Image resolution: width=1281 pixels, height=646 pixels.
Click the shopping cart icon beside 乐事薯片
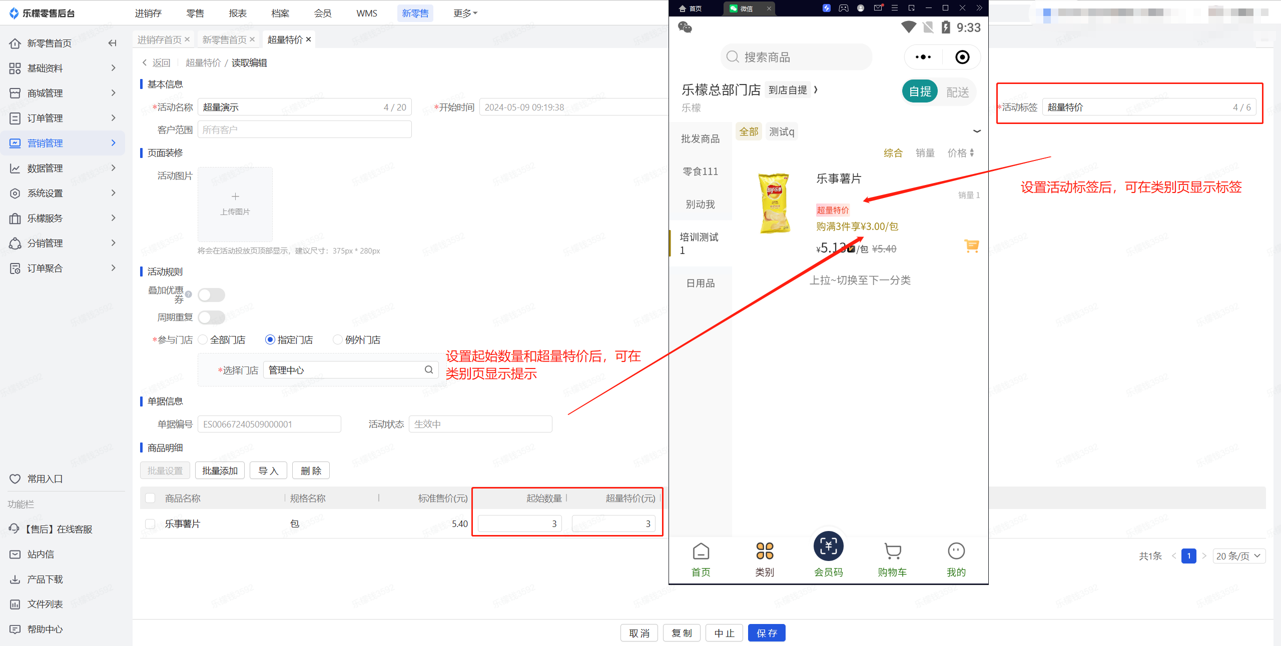tap(971, 245)
